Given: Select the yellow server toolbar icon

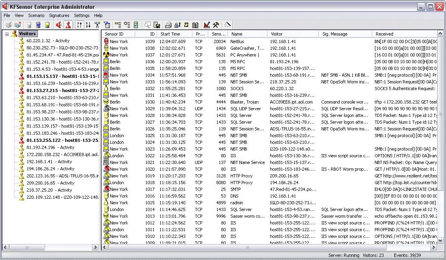Looking at the screenshot, I should tap(47, 25).
